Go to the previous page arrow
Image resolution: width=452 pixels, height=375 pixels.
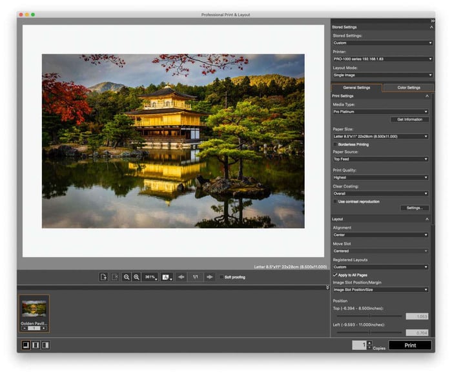181,277
